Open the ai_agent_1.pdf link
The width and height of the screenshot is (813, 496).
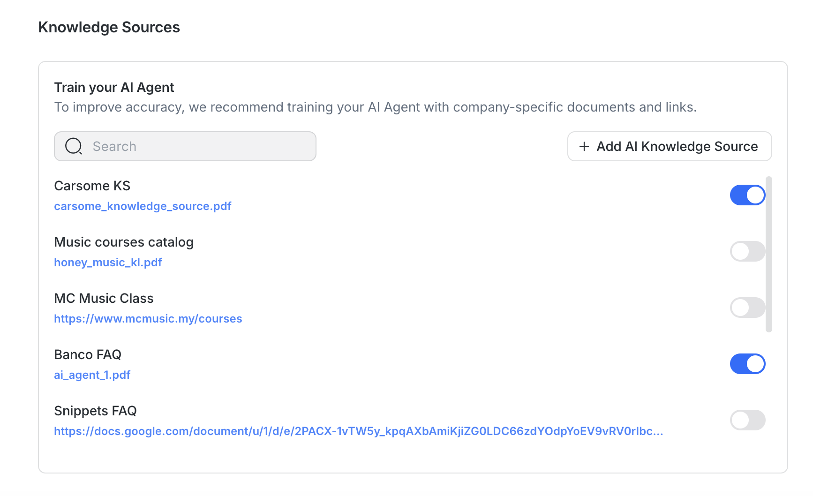(92, 375)
